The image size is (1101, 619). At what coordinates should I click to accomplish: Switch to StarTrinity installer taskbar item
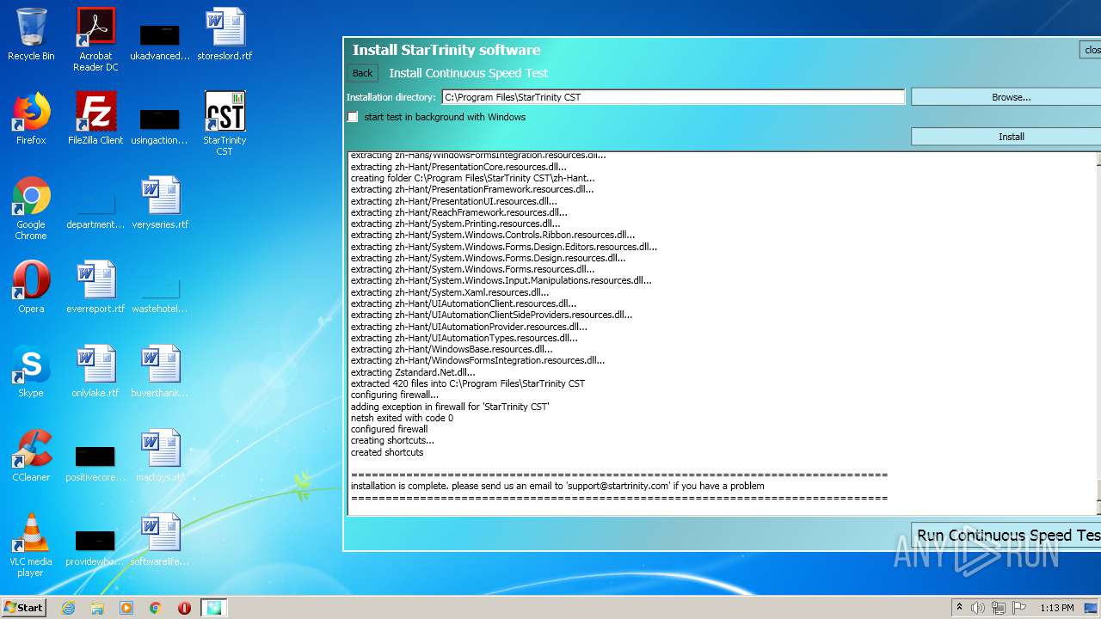[x=213, y=608]
